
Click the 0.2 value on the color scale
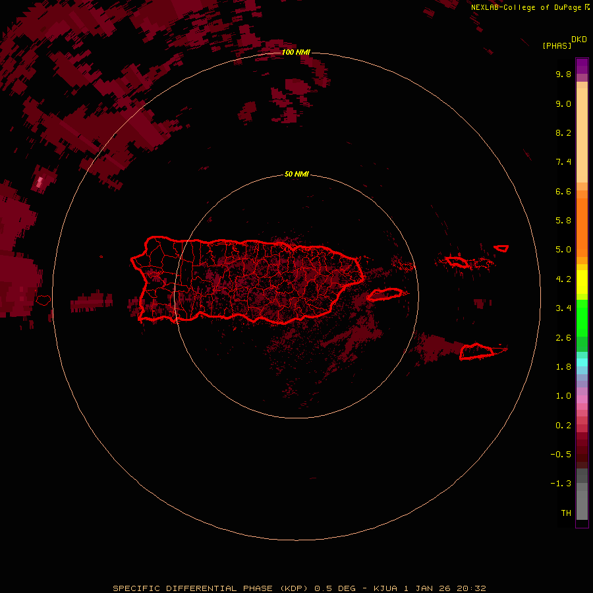[563, 426]
